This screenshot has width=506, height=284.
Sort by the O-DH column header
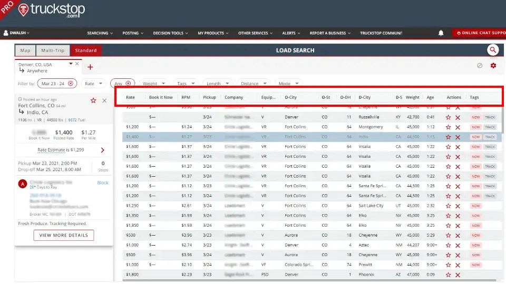click(345, 97)
